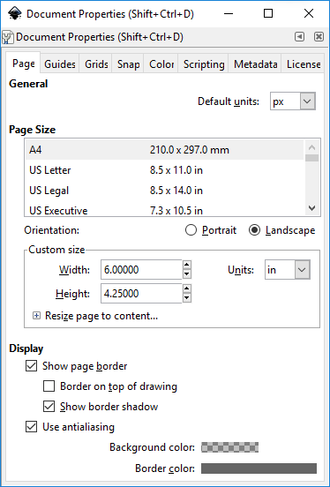
Task: Increase Width using the up arrow
Action: [187, 265]
